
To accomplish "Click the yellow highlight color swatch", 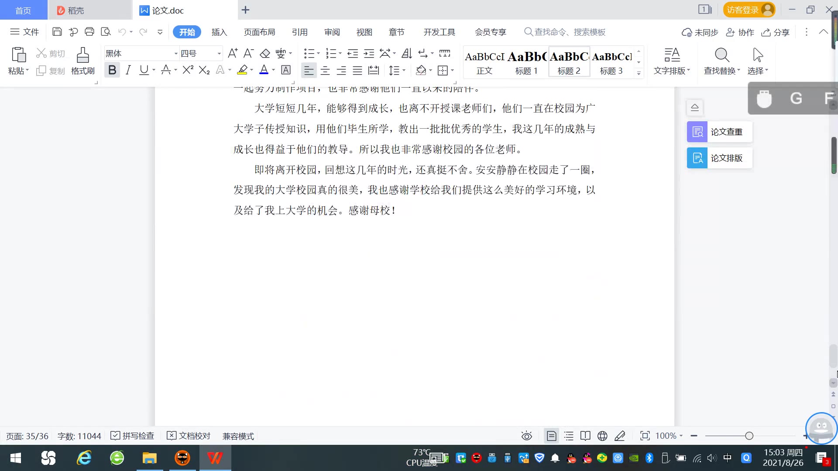I will 242,70.
